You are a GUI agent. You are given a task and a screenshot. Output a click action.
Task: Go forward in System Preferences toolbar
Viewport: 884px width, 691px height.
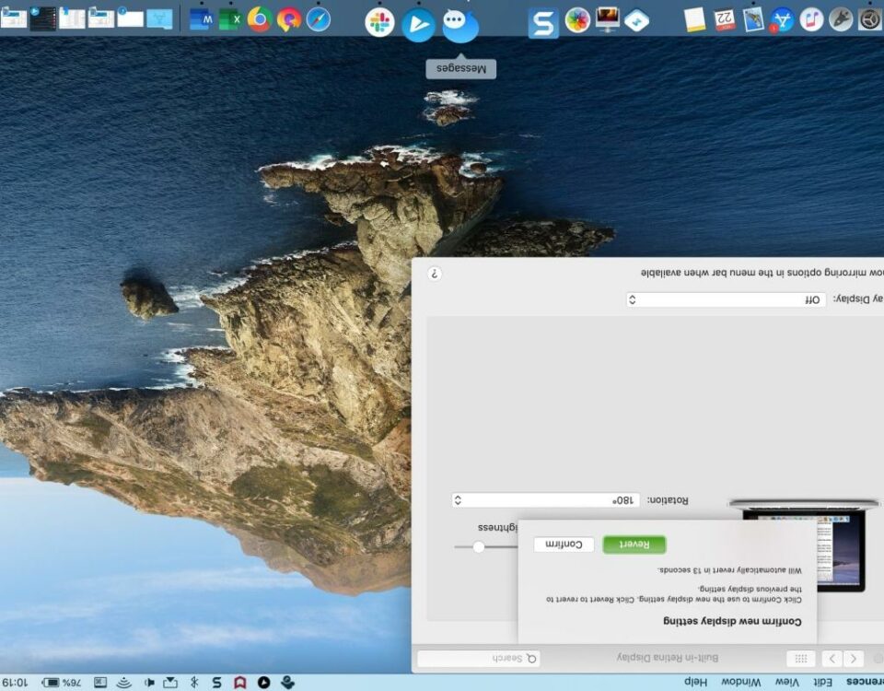point(832,658)
